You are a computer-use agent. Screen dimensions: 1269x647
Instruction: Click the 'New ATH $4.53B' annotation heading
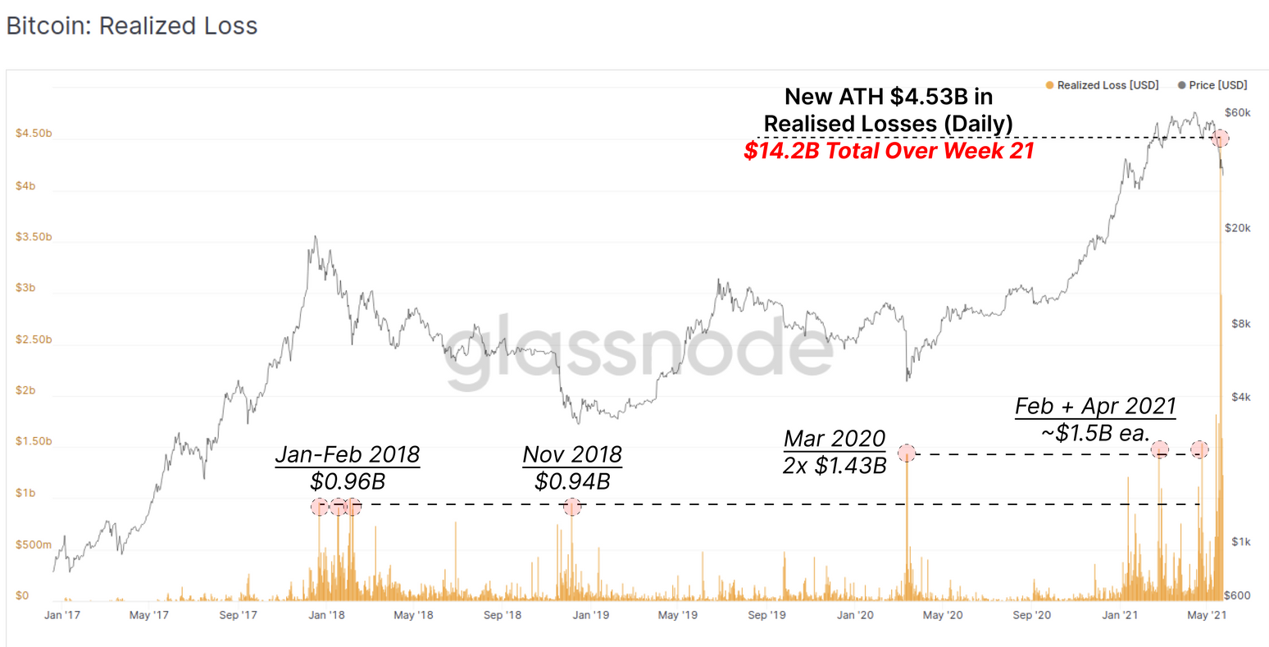click(x=889, y=97)
